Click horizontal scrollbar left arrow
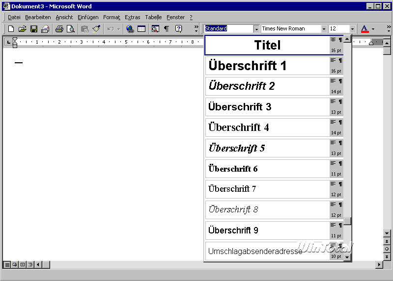The image size is (393, 281). tap(38, 264)
